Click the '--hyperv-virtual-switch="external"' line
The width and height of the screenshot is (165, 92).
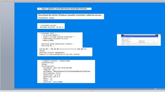(x=58, y=37)
